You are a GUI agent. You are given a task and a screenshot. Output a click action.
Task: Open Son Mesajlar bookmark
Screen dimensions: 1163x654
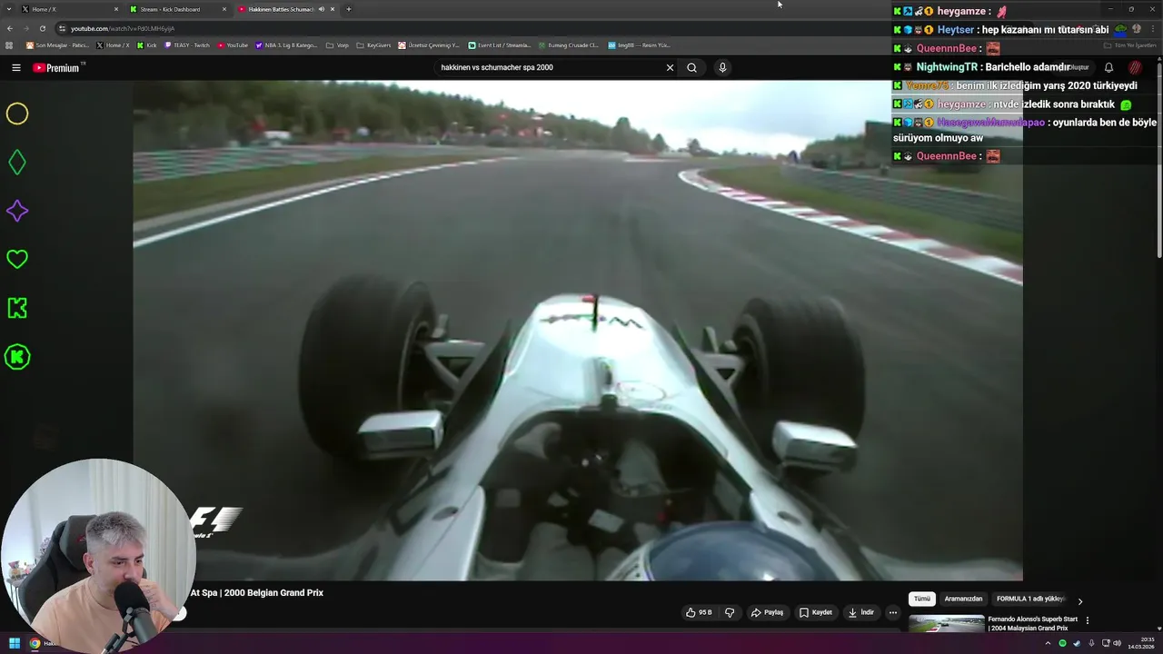(x=57, y=45)
